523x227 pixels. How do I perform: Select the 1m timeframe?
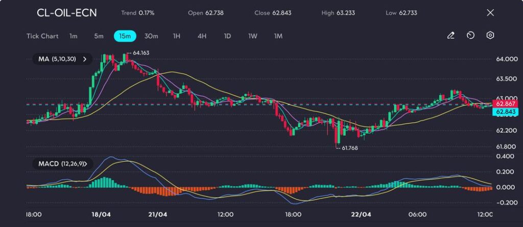click(74, 36)
